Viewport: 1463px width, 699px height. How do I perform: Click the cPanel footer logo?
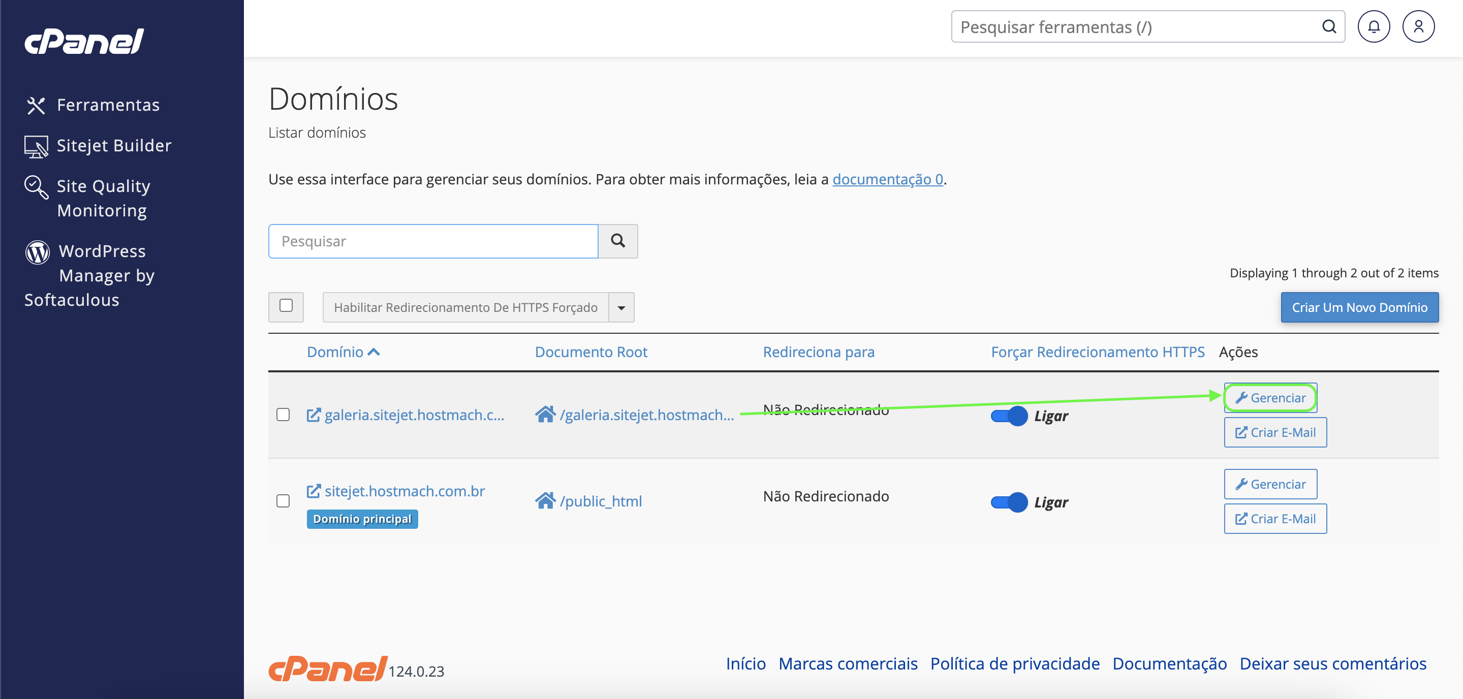[x=328, y=669]
